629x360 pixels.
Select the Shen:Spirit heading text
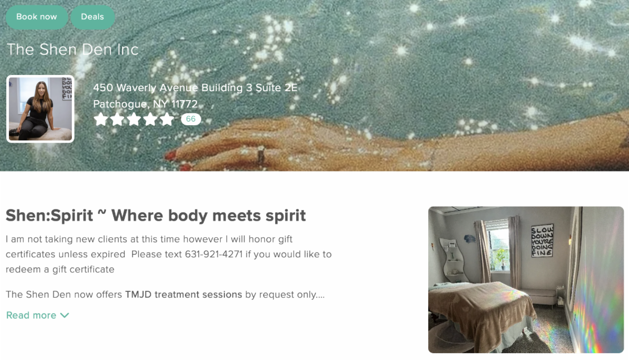(x=156, y=215)
